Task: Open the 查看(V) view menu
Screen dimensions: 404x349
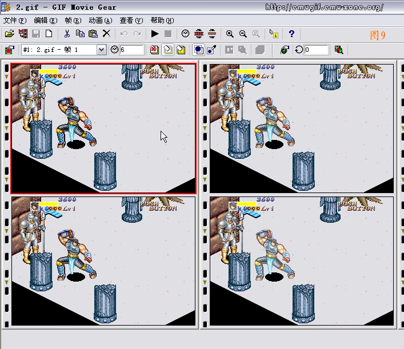Action: coord(131,21)
